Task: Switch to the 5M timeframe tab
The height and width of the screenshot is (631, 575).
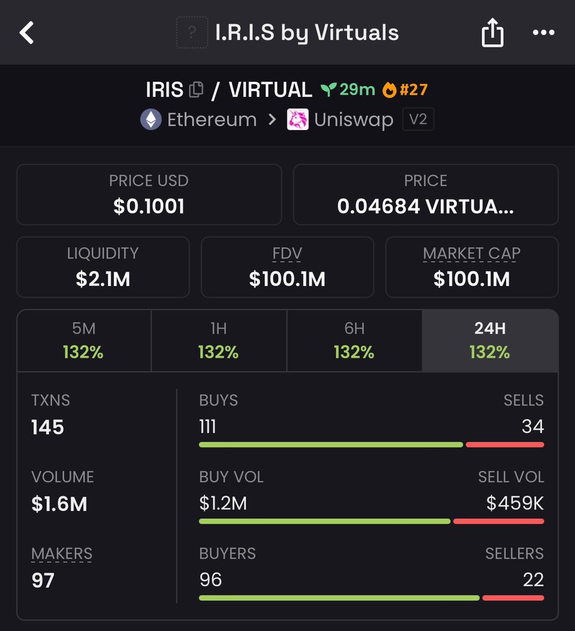Action: pos(84,341)
